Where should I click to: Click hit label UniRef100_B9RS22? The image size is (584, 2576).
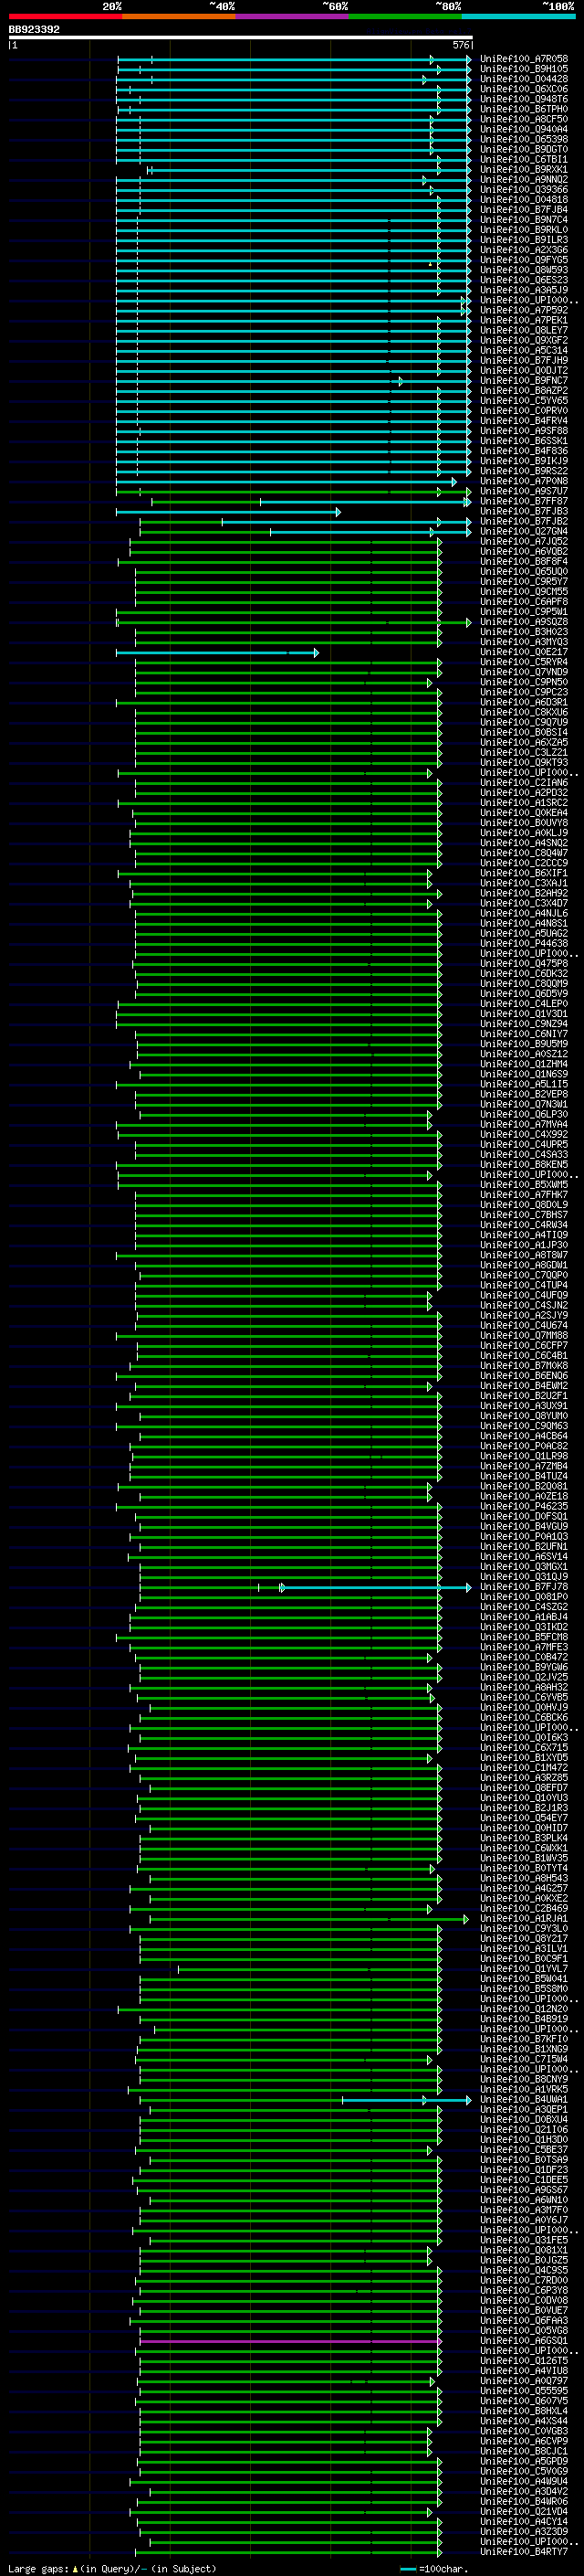[524, 471]
